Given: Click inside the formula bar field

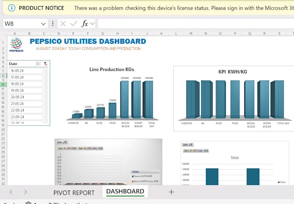Looking at the screenshot, I should pyautogui.click(x=196, y=24).
